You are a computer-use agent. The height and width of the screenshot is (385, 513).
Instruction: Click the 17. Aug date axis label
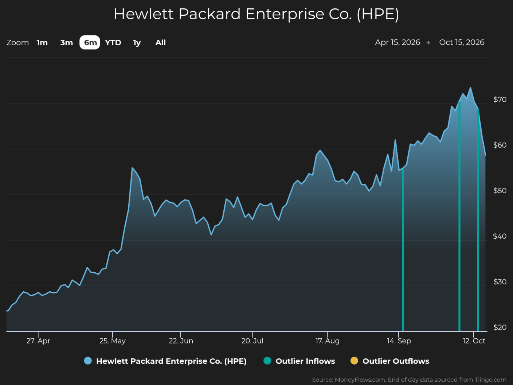(x=328, y=341)
